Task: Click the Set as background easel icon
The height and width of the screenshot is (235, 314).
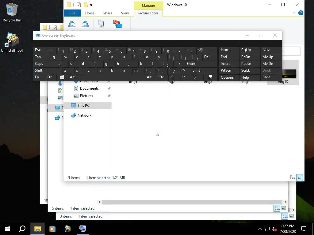Action: [x=101, y=24]
